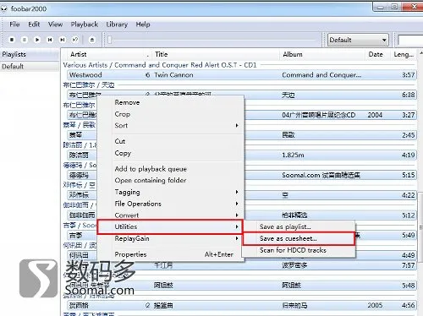Screen dimensions: 423x316
Task: Choose Cut from the context menu
Action: click(x=170, y=141)
